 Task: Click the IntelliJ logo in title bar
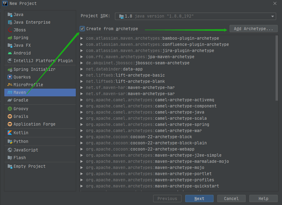pyautogui.click(x=5, y=3)
